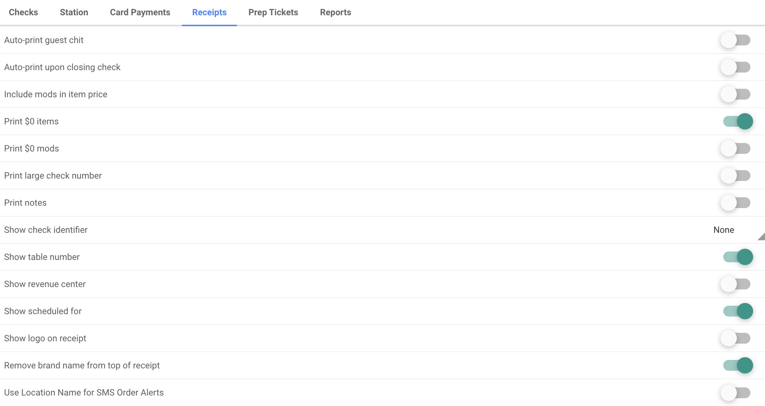Toggle Include mods in item price

(735, 94)
